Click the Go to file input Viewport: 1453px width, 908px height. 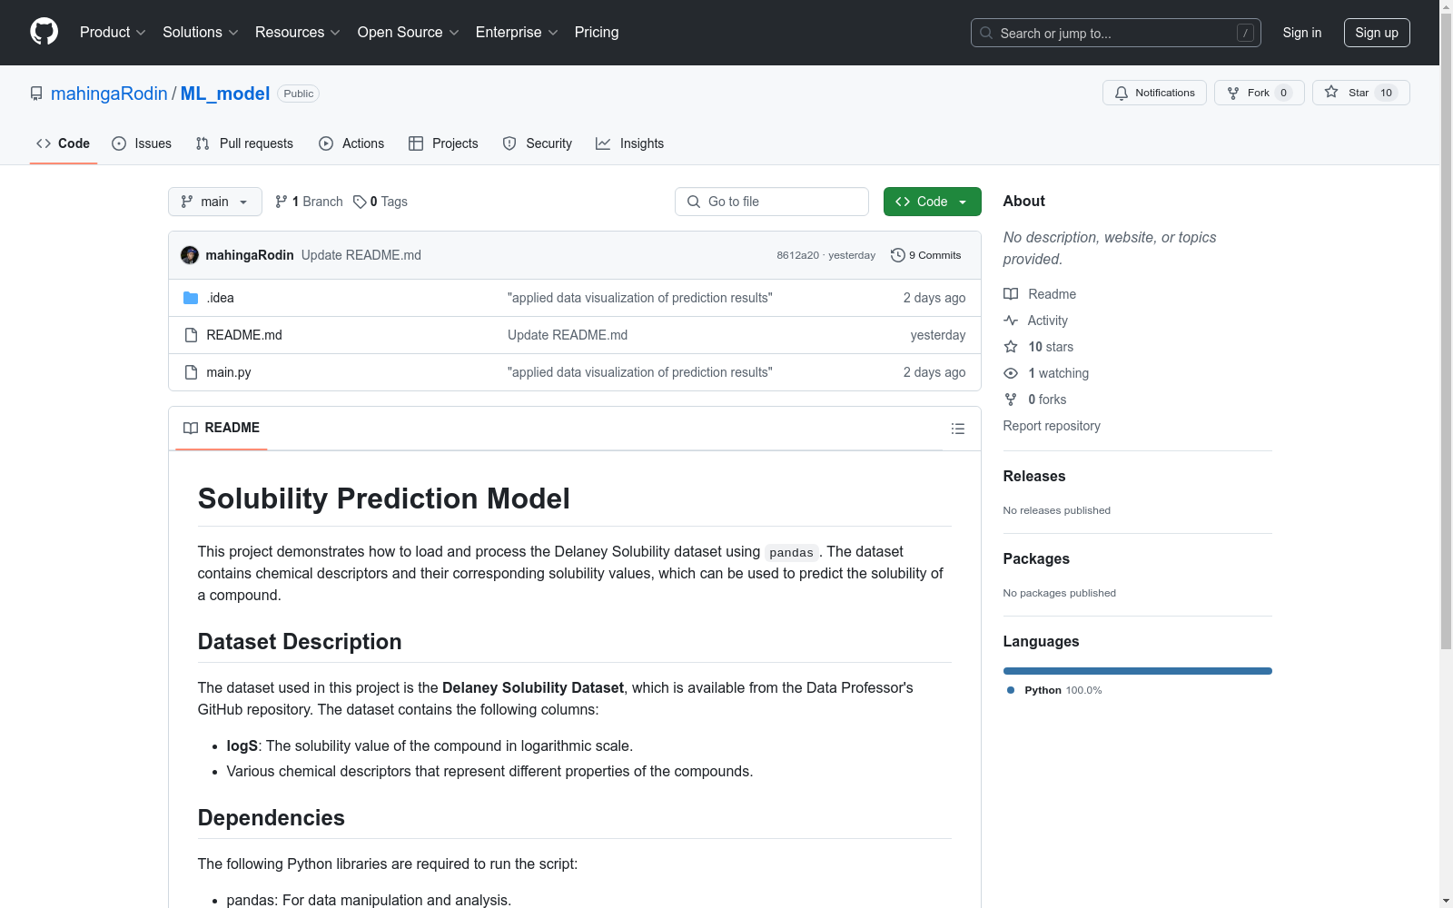coord(772,202)
